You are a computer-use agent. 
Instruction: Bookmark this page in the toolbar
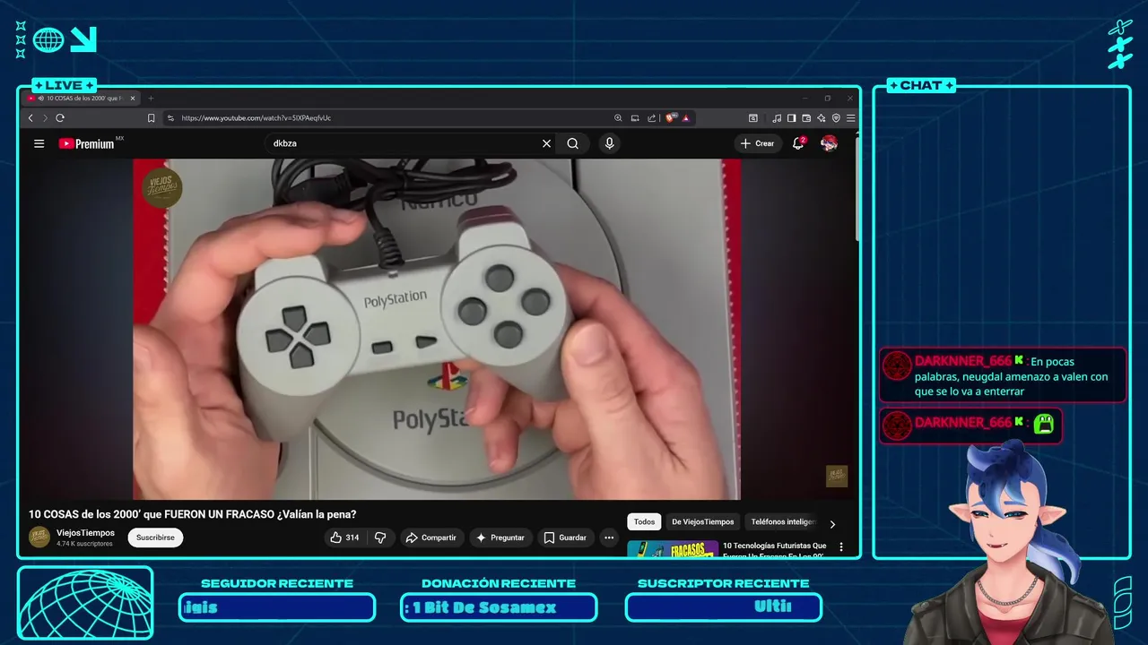coord(151,117)
